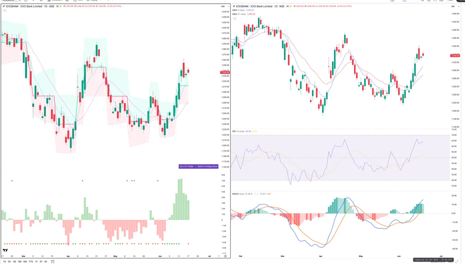The height and width of the screenshot is (264, 465).
Task: Click the Apr label on left time axis
Action: coord(69,256)
